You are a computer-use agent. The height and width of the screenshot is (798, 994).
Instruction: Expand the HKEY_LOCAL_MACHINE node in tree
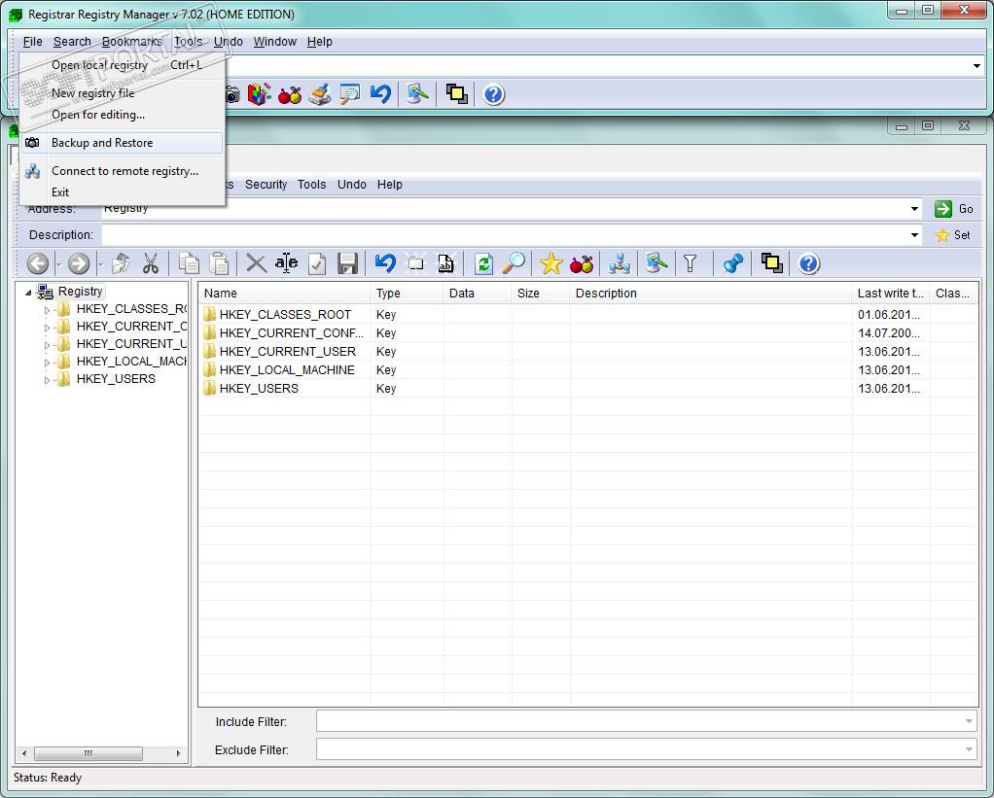point(47,363)
